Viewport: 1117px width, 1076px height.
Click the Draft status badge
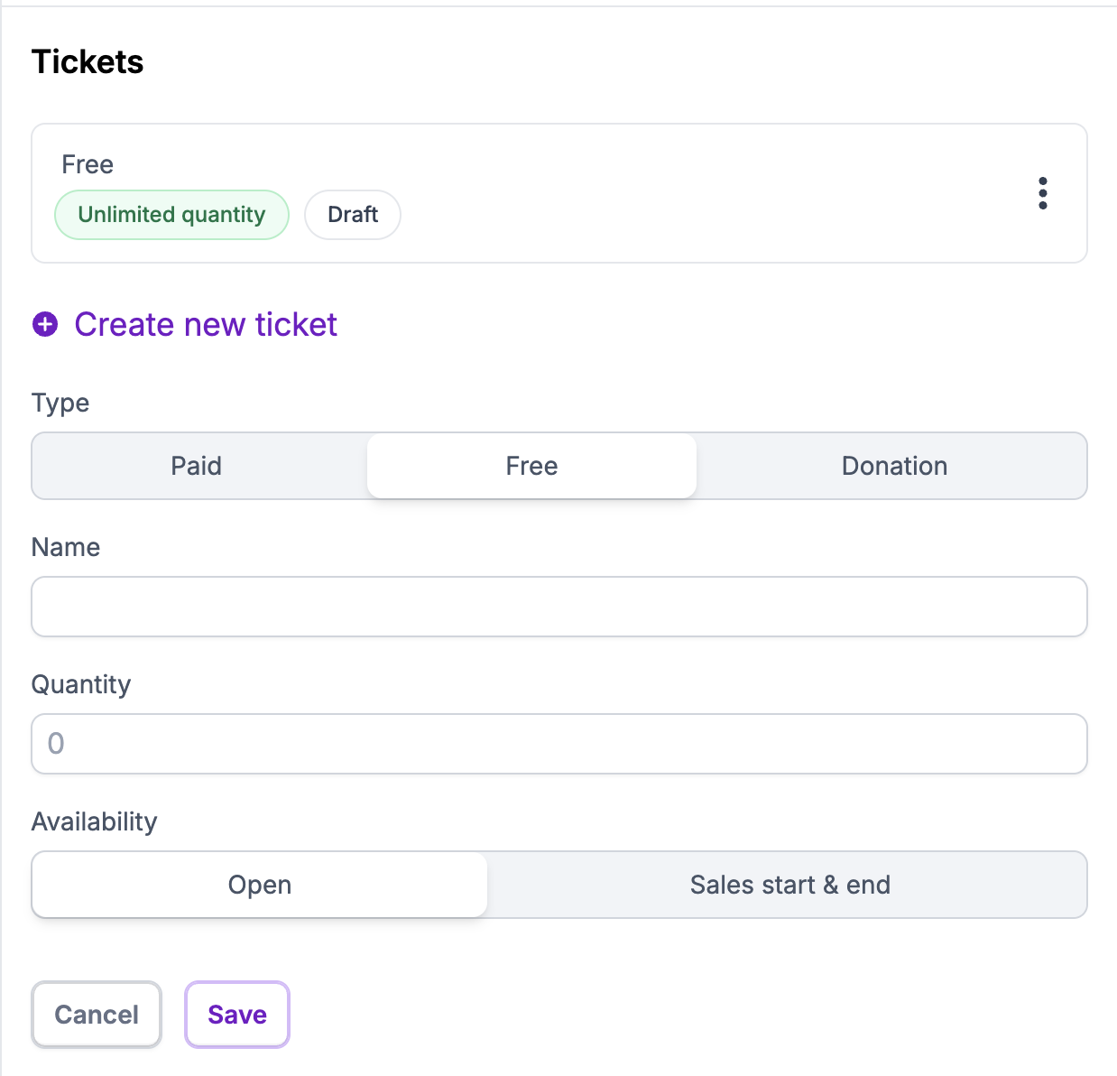click(353, 215)
